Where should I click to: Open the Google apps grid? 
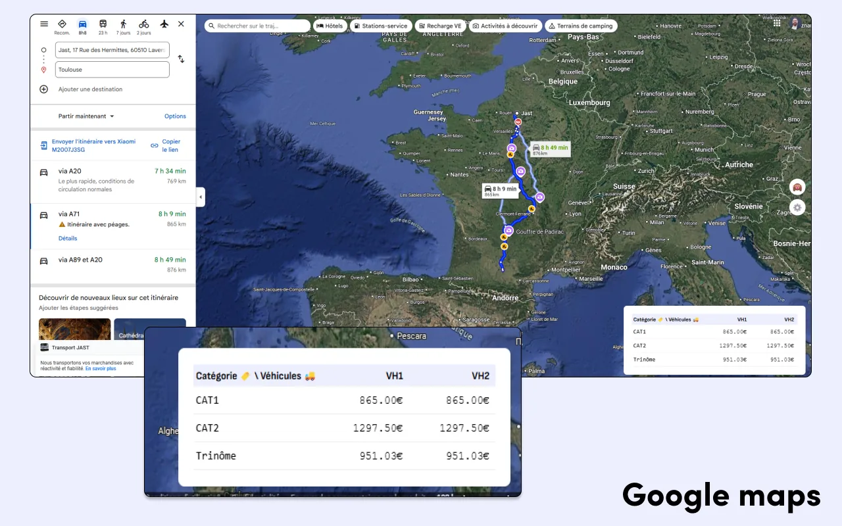pos(777,23)
